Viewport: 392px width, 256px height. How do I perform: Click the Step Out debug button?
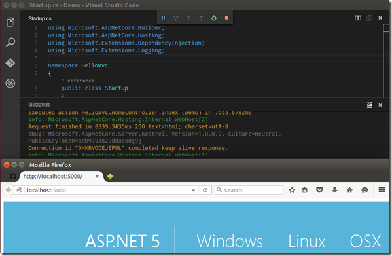tap(201, 18)
